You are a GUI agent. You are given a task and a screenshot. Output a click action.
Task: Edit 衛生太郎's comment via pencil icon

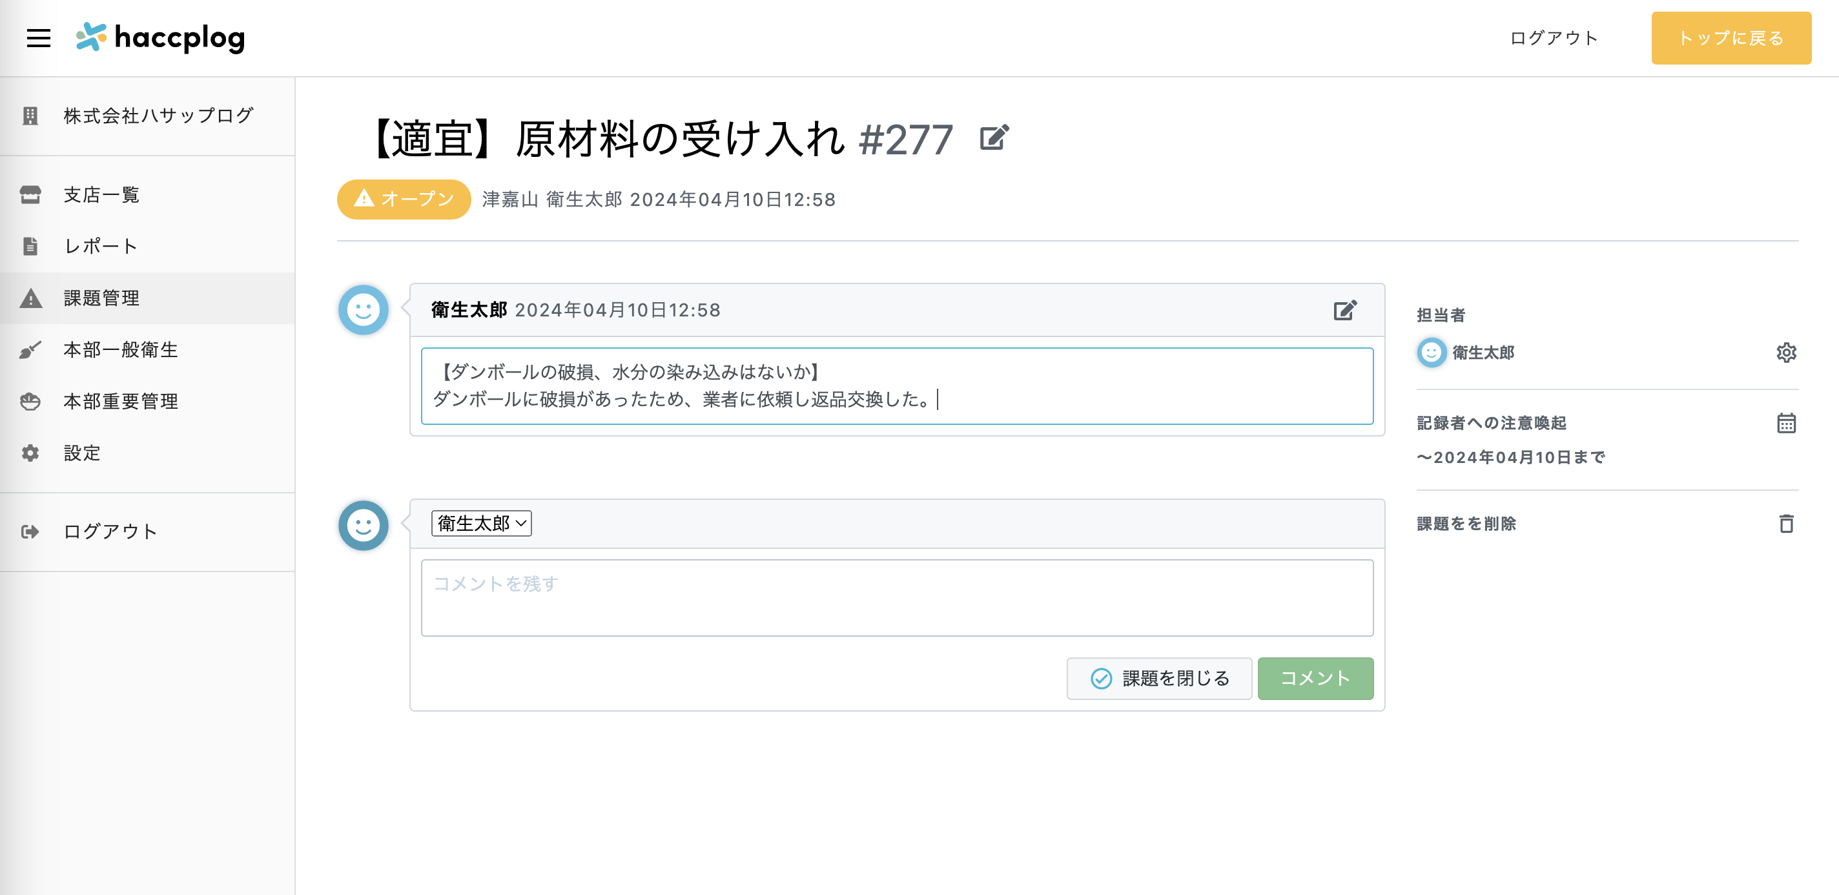click(x=1344, y=309)
